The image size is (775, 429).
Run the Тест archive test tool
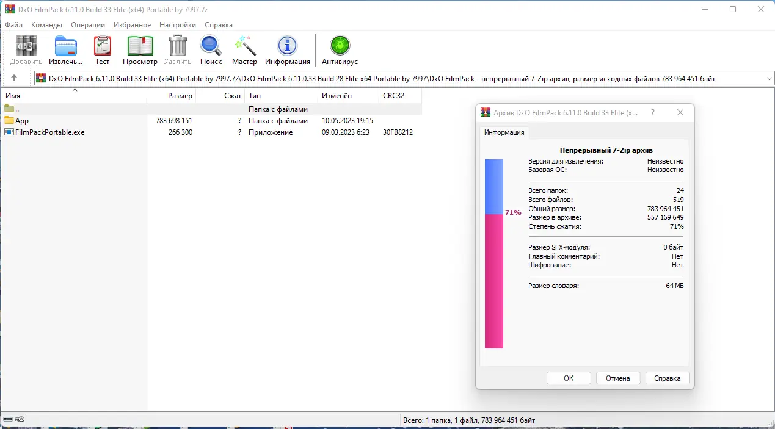click(103, 46)
